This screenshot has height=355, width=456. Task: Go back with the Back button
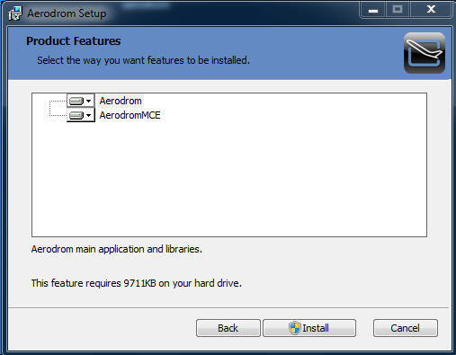tap(228, 328)
